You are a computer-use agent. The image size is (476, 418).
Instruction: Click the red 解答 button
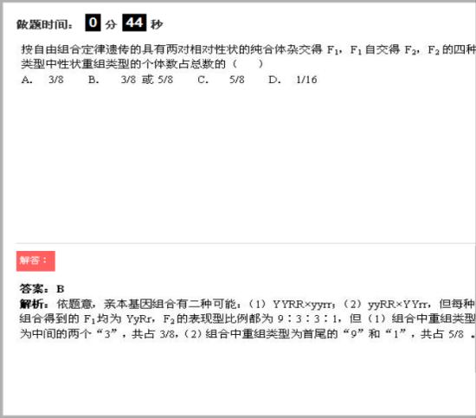[35, 260]
